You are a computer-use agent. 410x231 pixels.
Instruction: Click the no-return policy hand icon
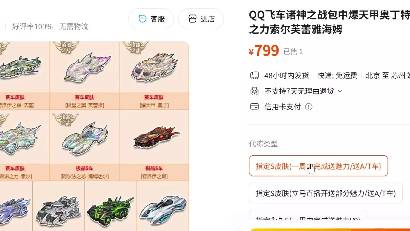pyautogui.click(x=254, y=91)
